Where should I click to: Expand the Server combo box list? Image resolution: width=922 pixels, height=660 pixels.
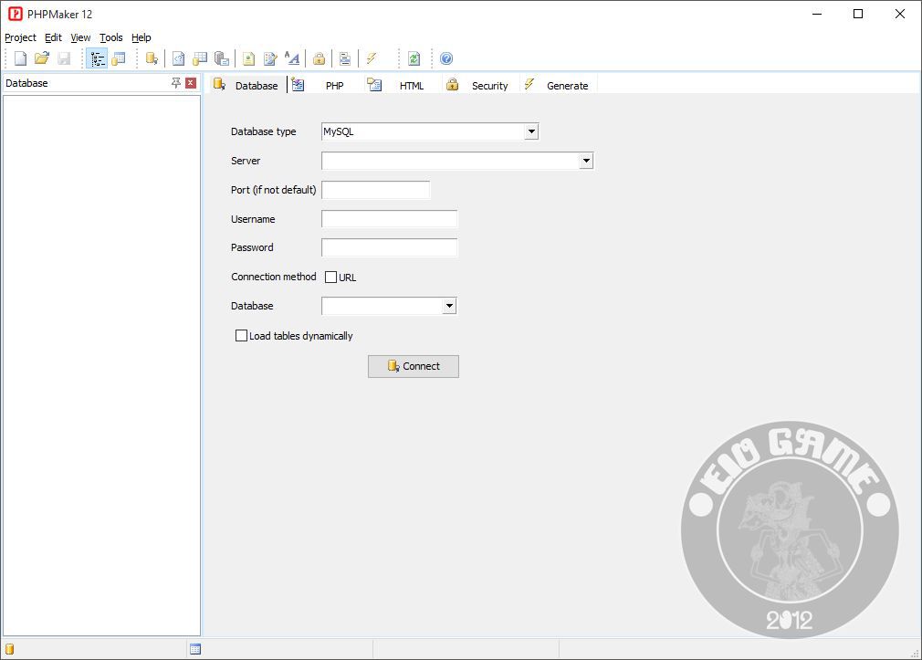pyautogui.click(x=586, y=161)
